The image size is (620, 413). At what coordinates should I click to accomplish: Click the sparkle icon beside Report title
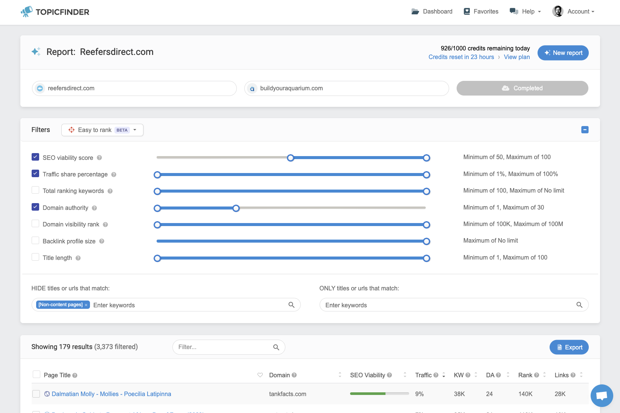tap(36, 52)
